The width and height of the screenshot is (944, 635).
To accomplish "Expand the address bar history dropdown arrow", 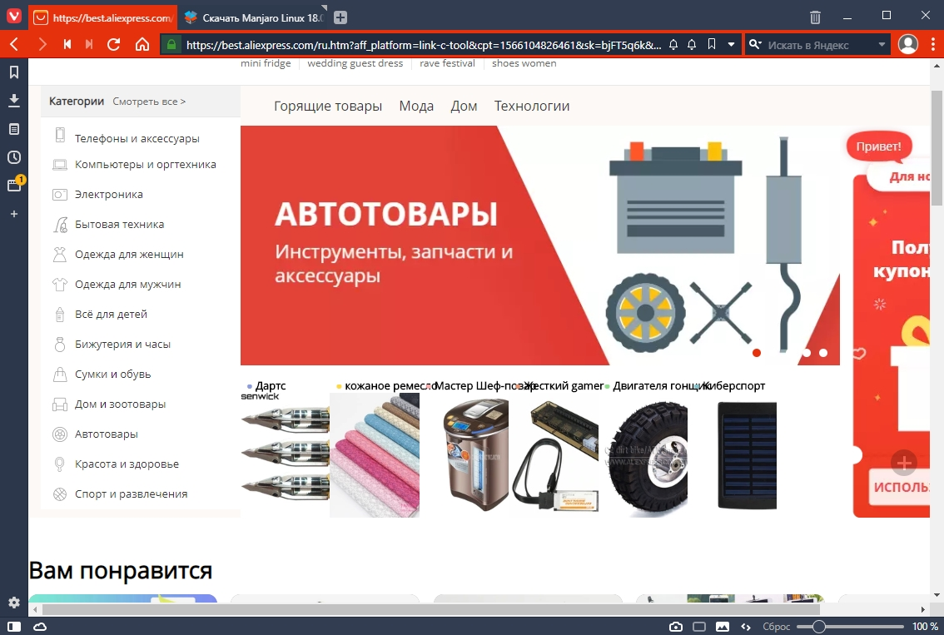I will tap(731, 44).
